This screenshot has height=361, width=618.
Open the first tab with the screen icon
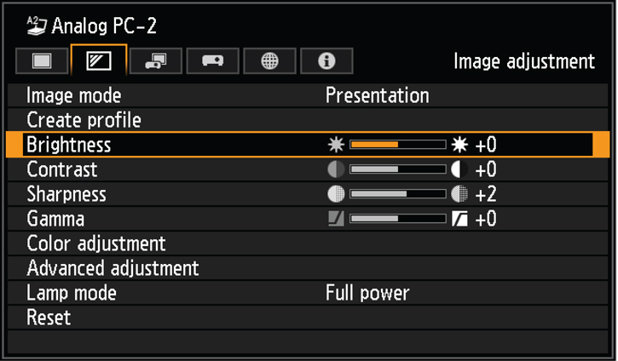[x=42, y=61]
